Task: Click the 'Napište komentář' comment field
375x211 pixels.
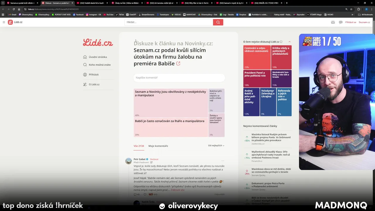Action: click(x=179, y=78)
